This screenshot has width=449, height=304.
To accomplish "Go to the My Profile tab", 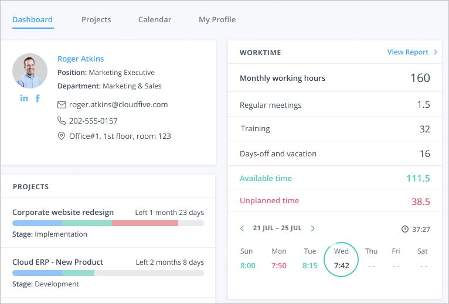I will click(217, 19).
